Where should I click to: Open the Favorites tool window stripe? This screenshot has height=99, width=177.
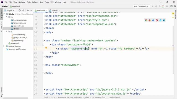pos(2,92)
